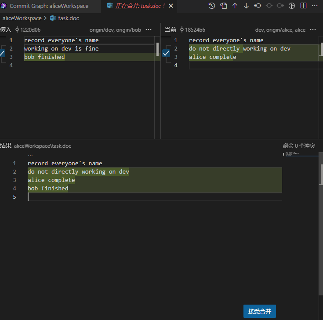323x320 pixels.
Task: Expand the ellipsis above result line 1
Action: [30, 155]
